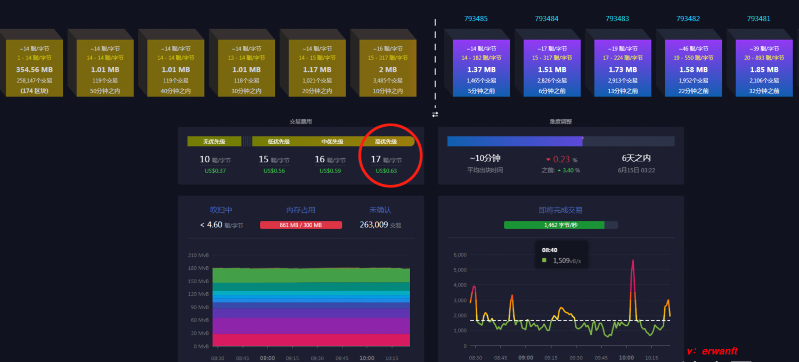Click the US$0.63 fee price
The height and width of the screenshot is (362, 799).
point(386,171)
